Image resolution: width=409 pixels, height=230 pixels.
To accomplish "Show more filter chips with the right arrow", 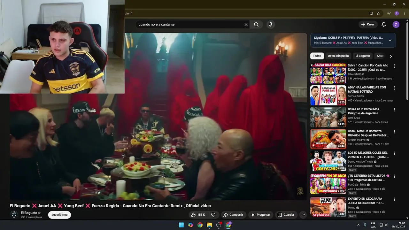I will 391,56.
